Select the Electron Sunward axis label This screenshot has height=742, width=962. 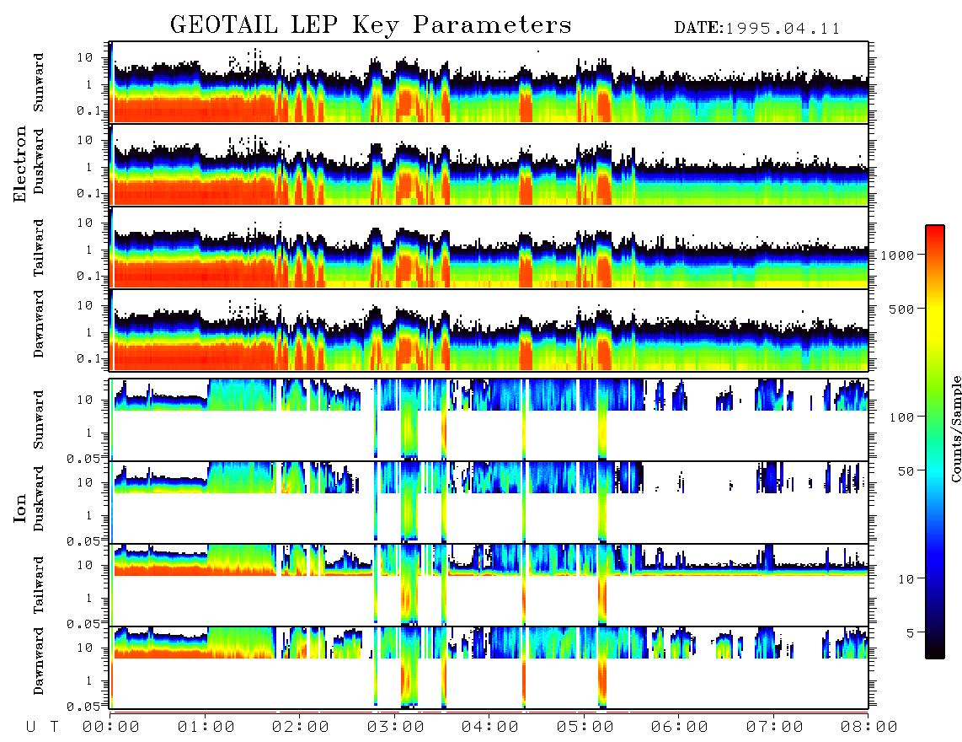[39, 83]
